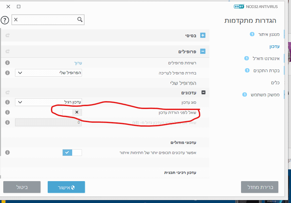Click the info icon beside the module updates toggle
Image resolution: width=291 pixels, height=203 pixels.
click(x=7, y=152)
